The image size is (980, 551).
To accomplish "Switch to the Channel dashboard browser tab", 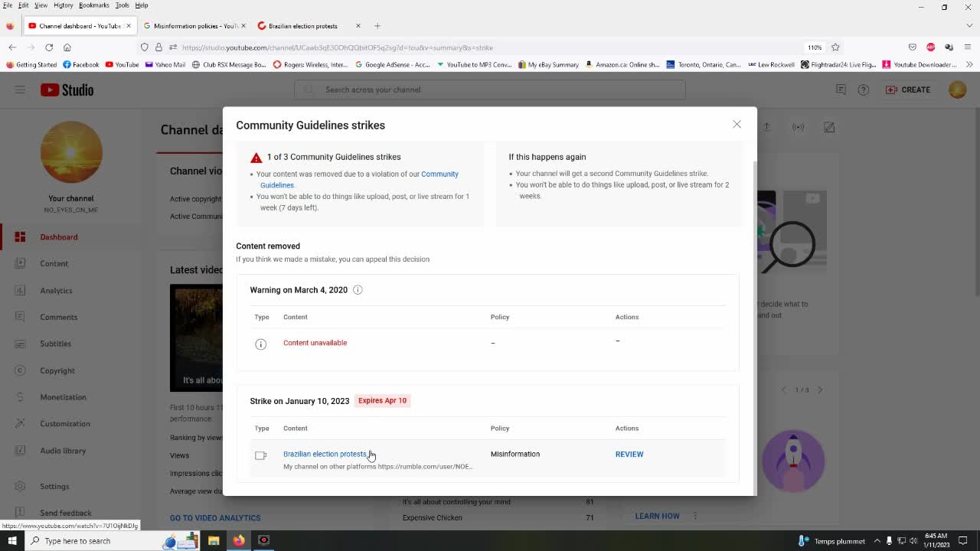I will pos(79,26).
